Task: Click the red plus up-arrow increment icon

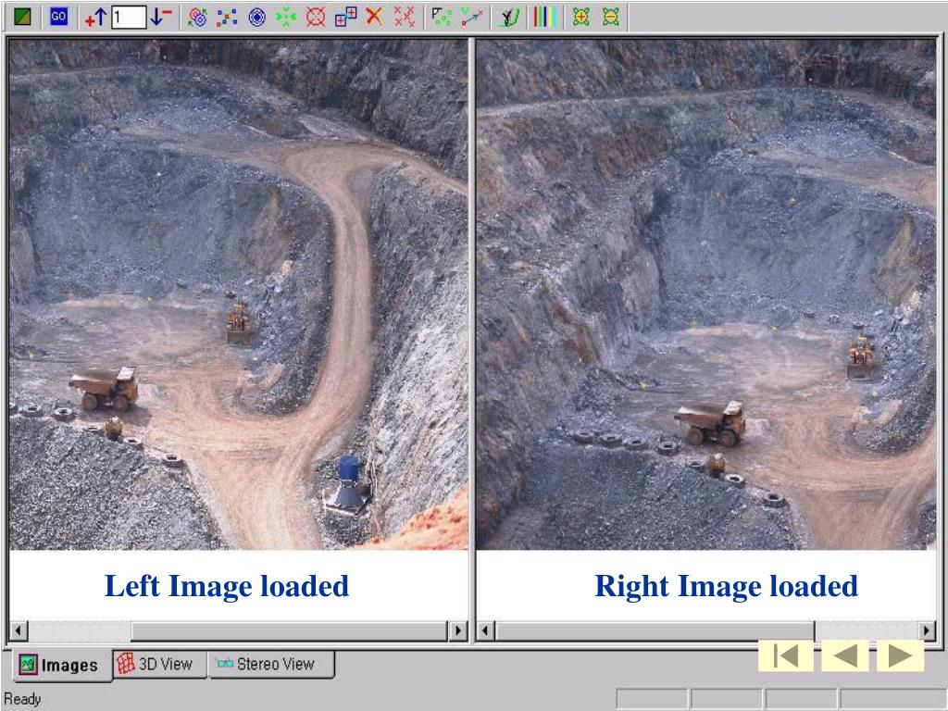Action: point(95,17)
